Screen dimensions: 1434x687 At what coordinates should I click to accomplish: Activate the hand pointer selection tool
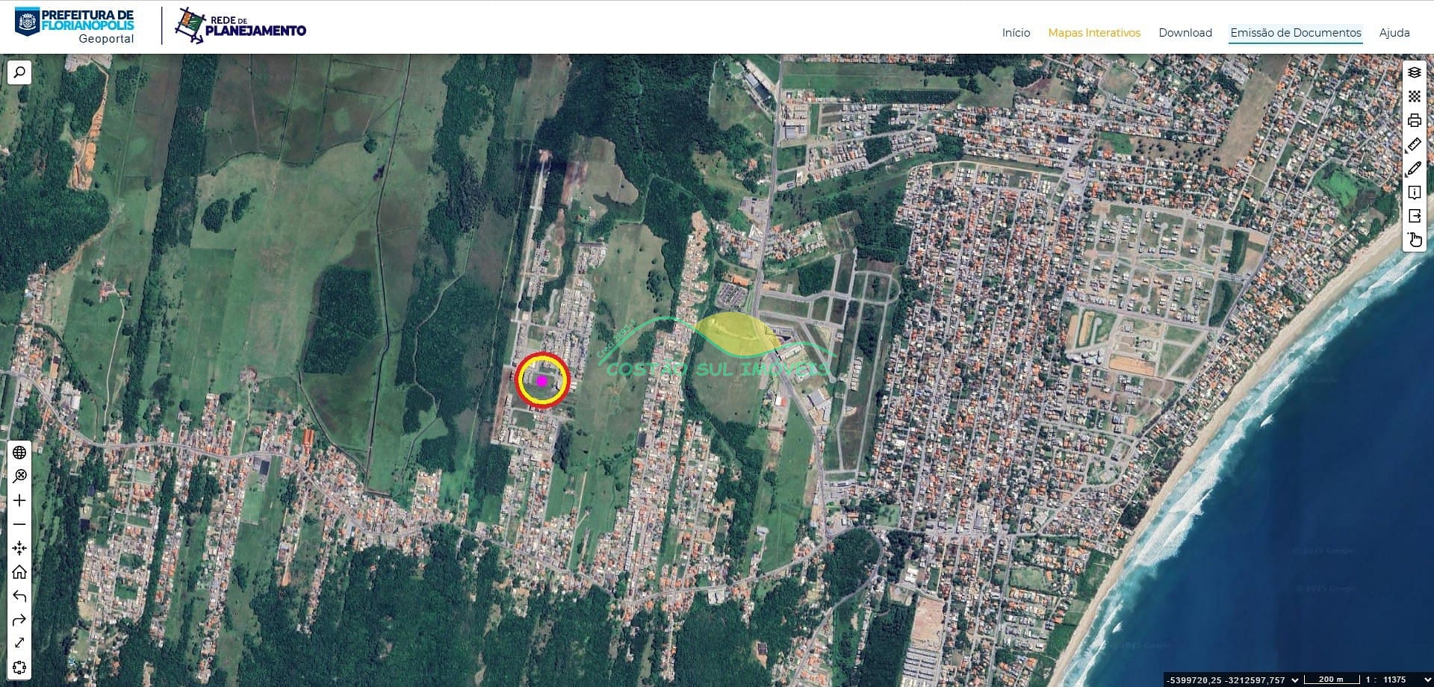1414,240
